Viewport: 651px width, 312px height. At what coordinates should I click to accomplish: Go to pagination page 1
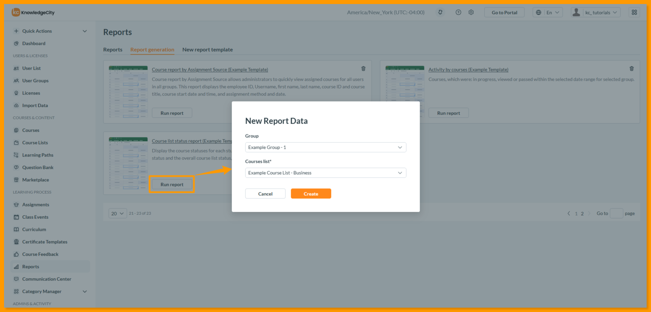pos(576,213)
